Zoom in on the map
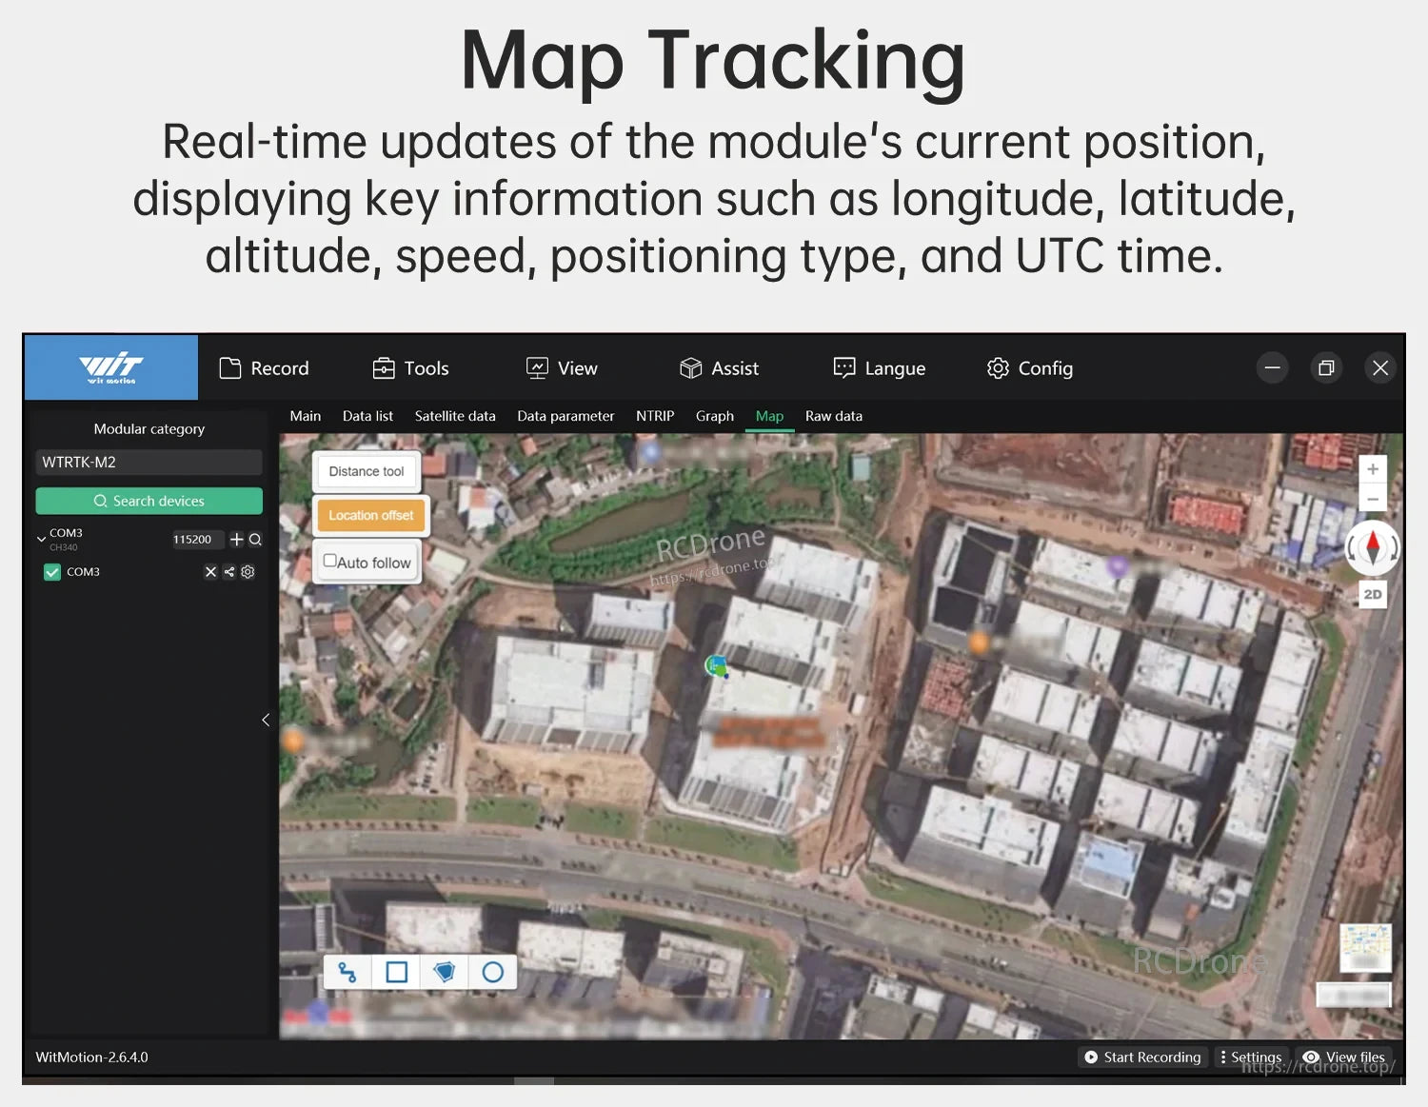1428x1107 pixels. [1373, 469]
